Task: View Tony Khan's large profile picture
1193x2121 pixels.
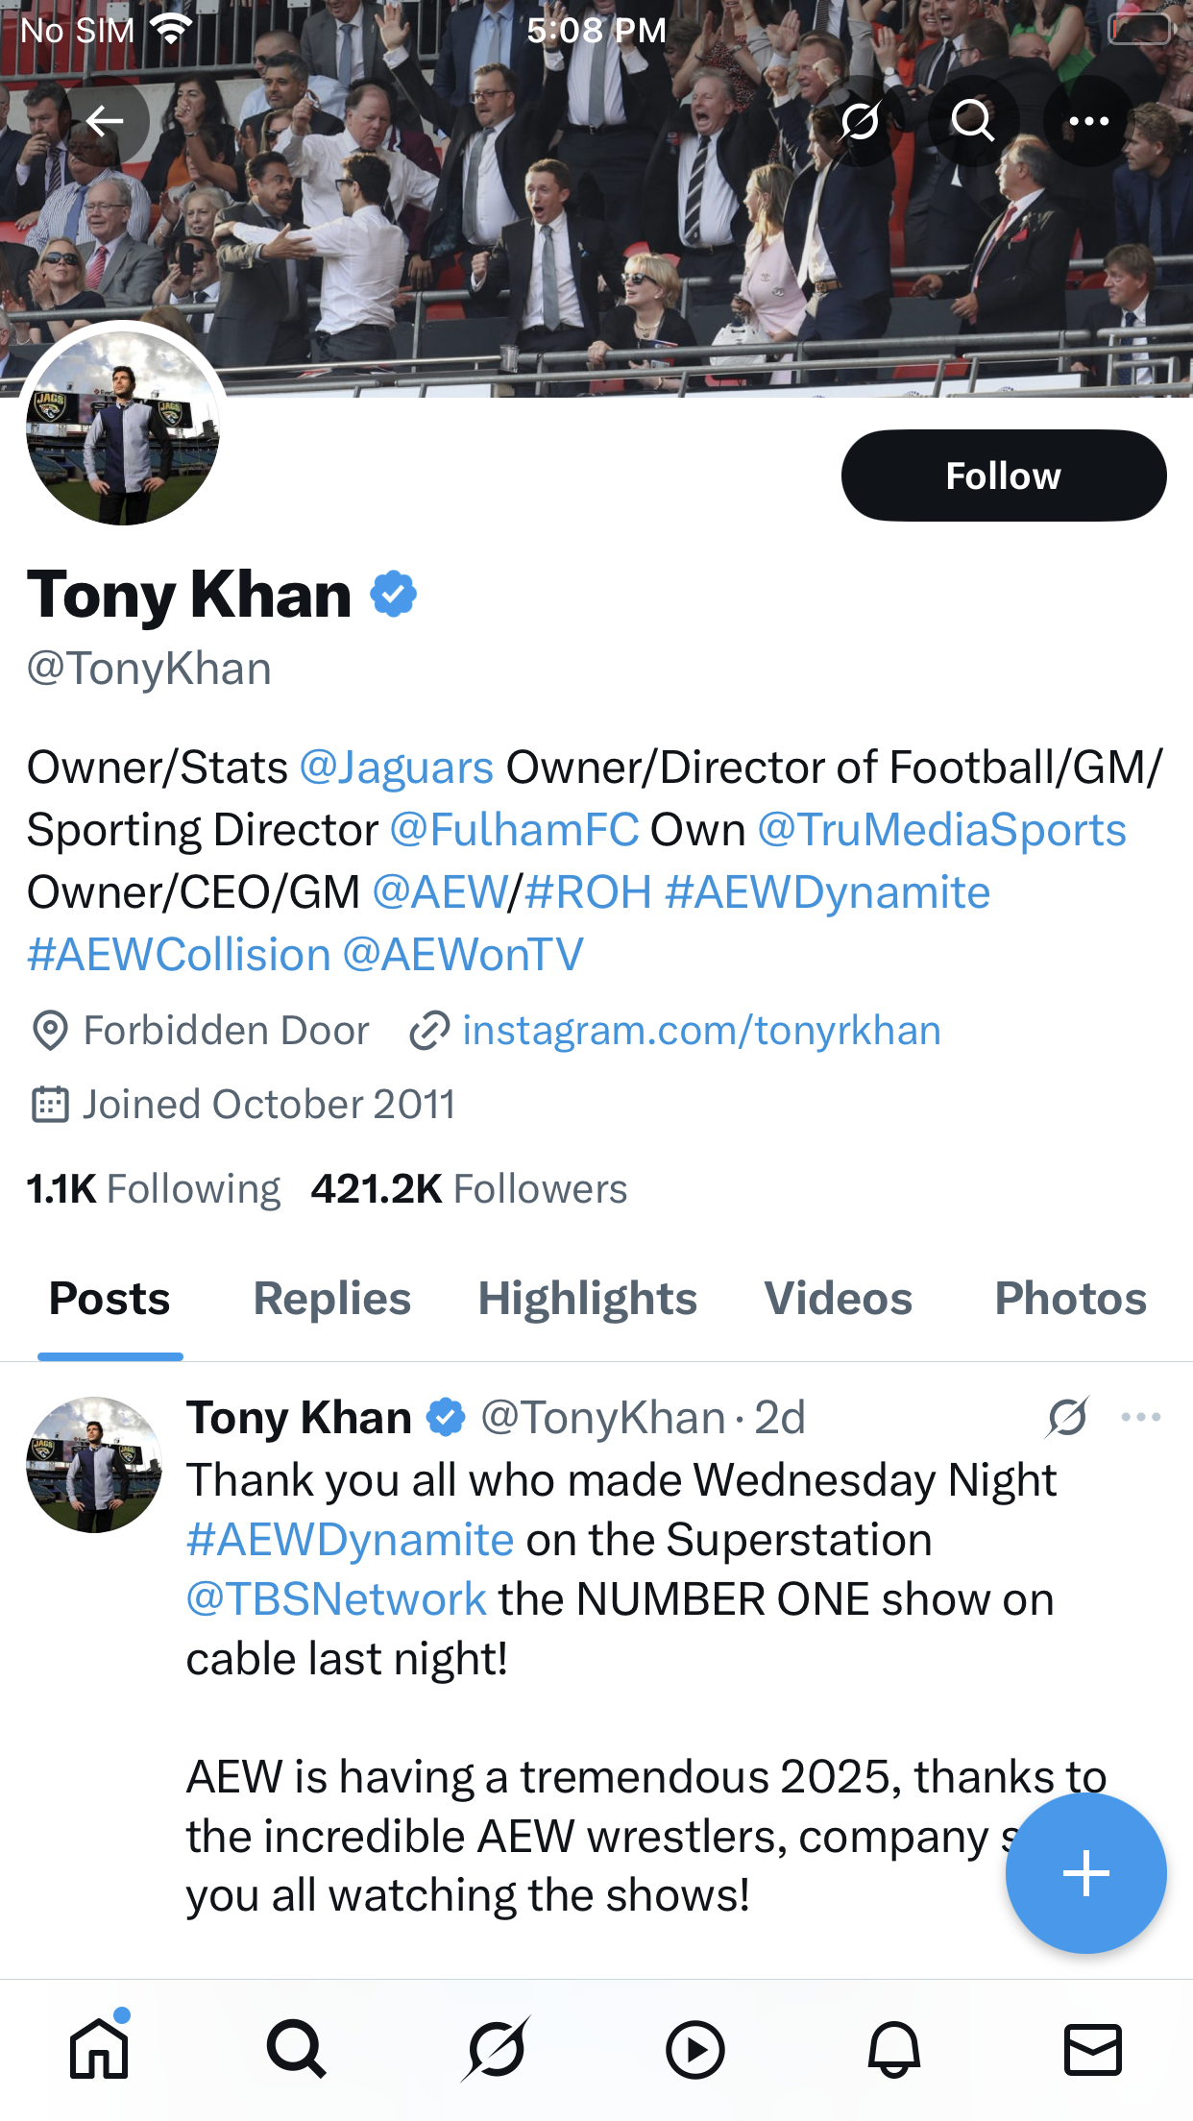Action: (123, 428)
